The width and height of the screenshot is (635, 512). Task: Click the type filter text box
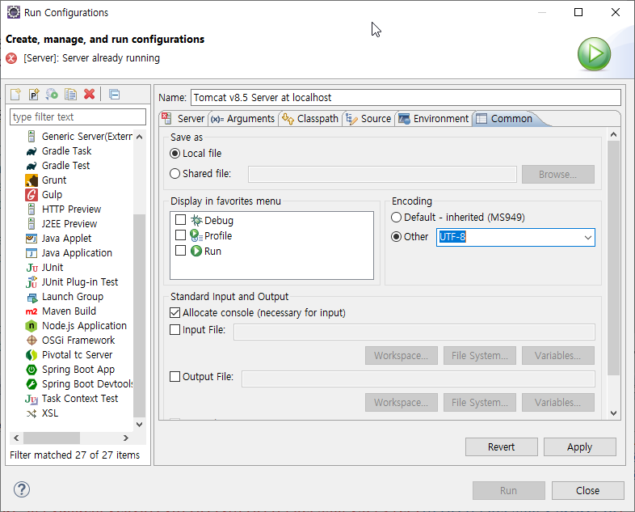point(78,116)
